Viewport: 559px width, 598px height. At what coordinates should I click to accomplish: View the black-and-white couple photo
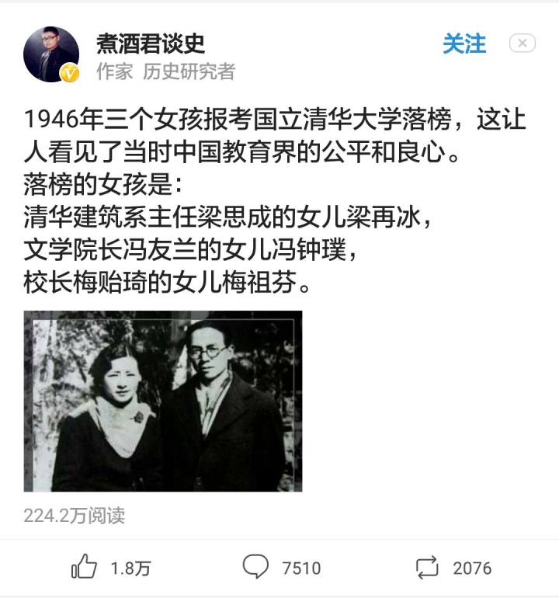[163, 402]
